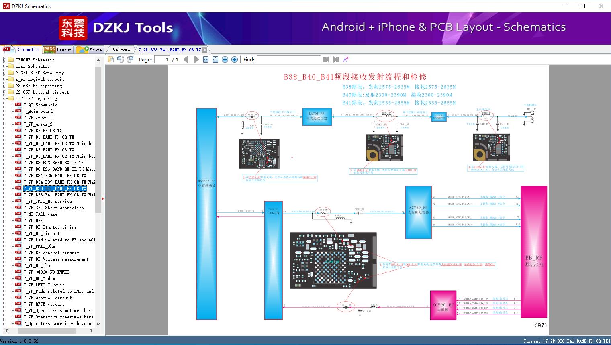Expand the IPAD Schematic folder

(4, 66)
